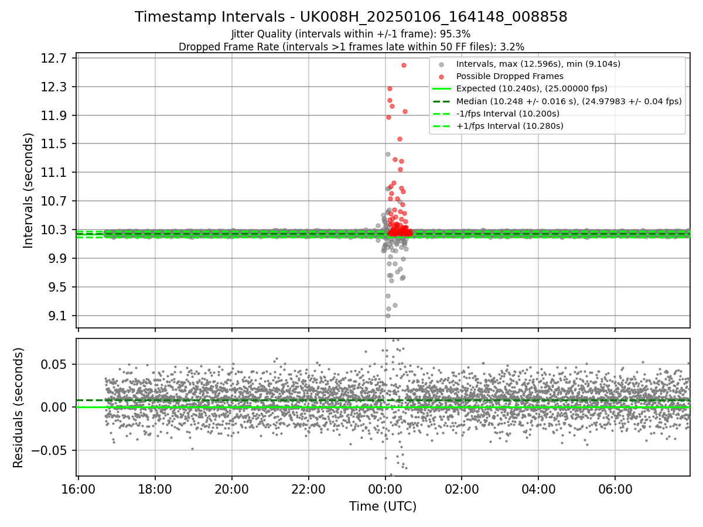703x527 pixels.
Task: Click the y-axis tick label '11.5'
Action: pos(55,144)
